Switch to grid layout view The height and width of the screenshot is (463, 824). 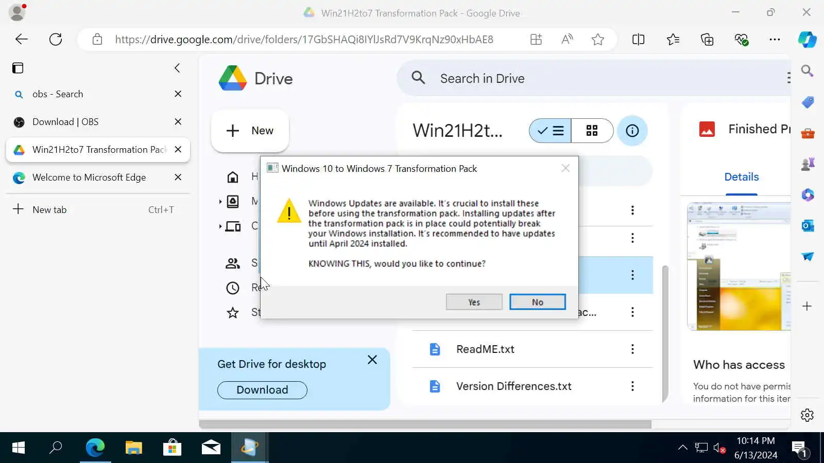pos(592,131)
